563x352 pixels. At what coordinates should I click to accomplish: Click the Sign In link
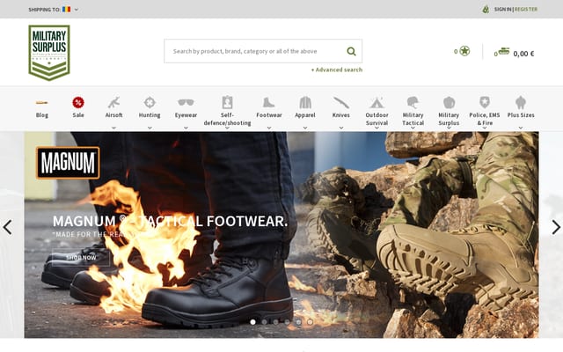502,10
